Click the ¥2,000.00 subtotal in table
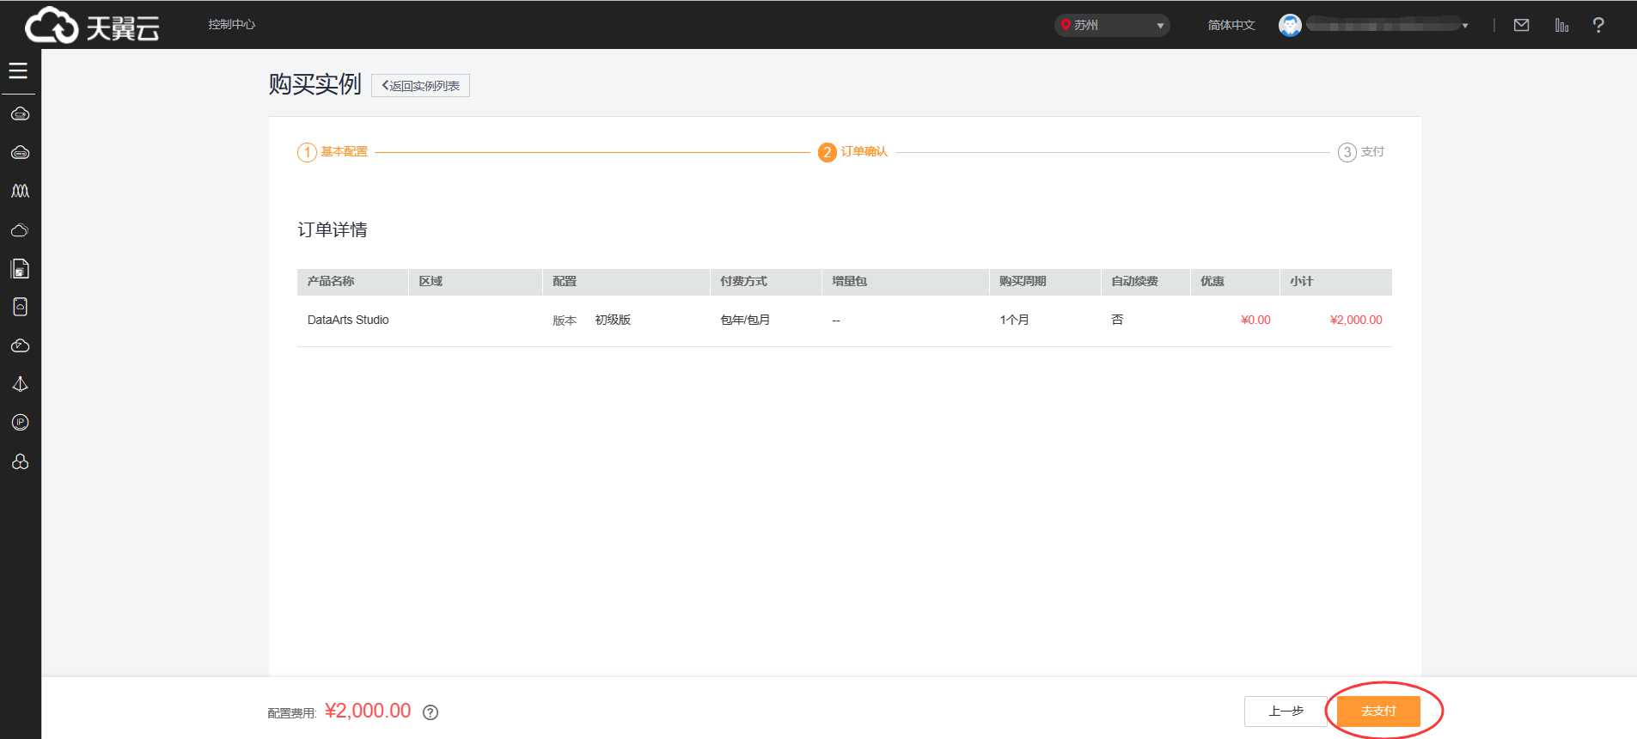 [1356, 320]
